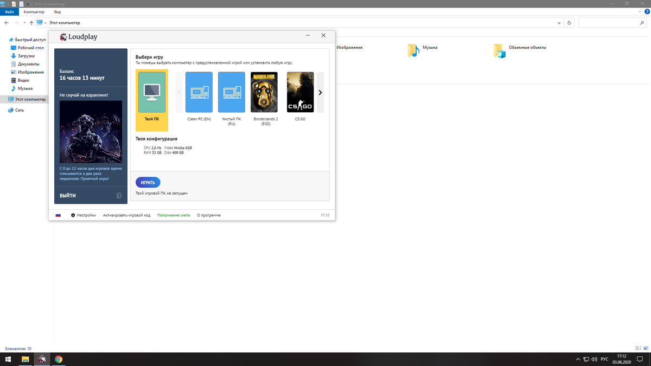Open the "О программе" link
Viewport: 651px width, 366px height.
pyautogui.click(x=209, y=215)
